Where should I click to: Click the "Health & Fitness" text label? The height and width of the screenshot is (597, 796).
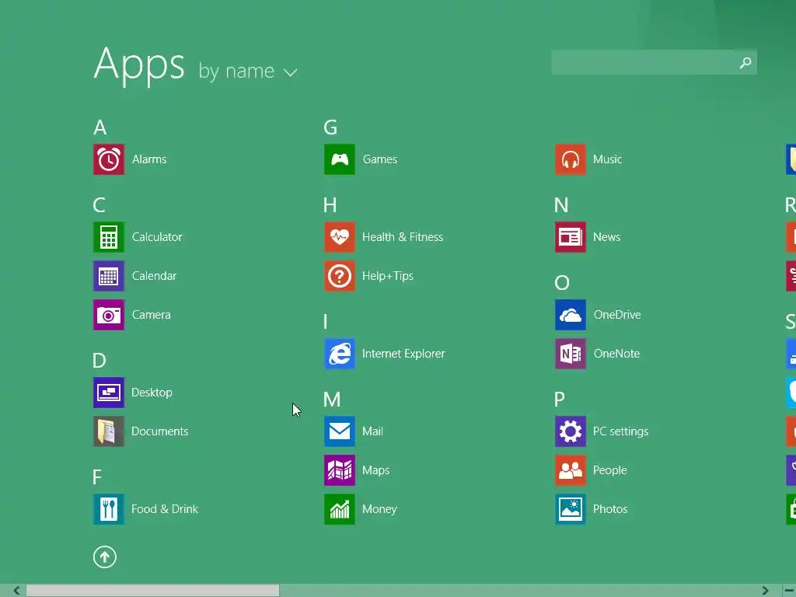pos(403,237)
